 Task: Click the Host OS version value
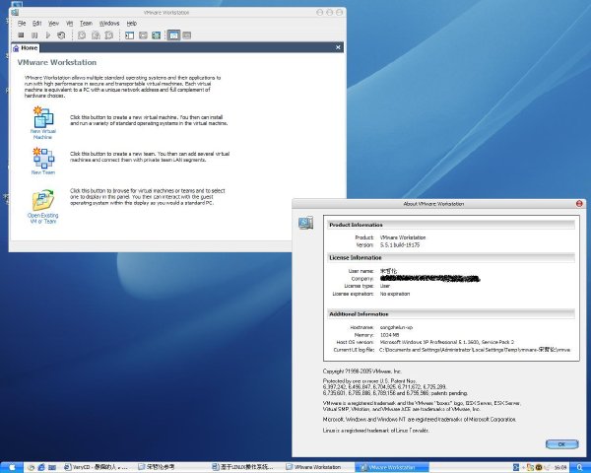(446, 342)
